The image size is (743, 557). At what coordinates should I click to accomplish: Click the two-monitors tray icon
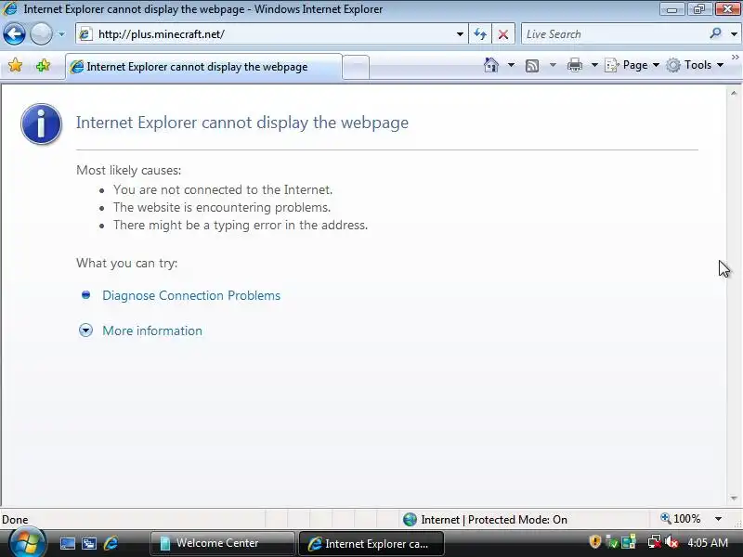click(x=629, y=542)
